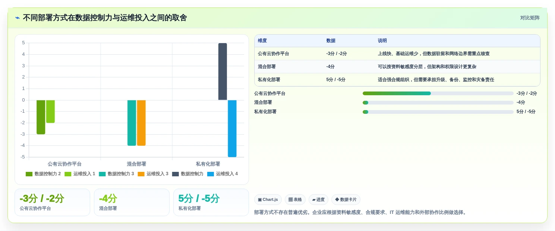Click the 表格 tag chip
555x231 pixels.
click(x=295, y=199)
